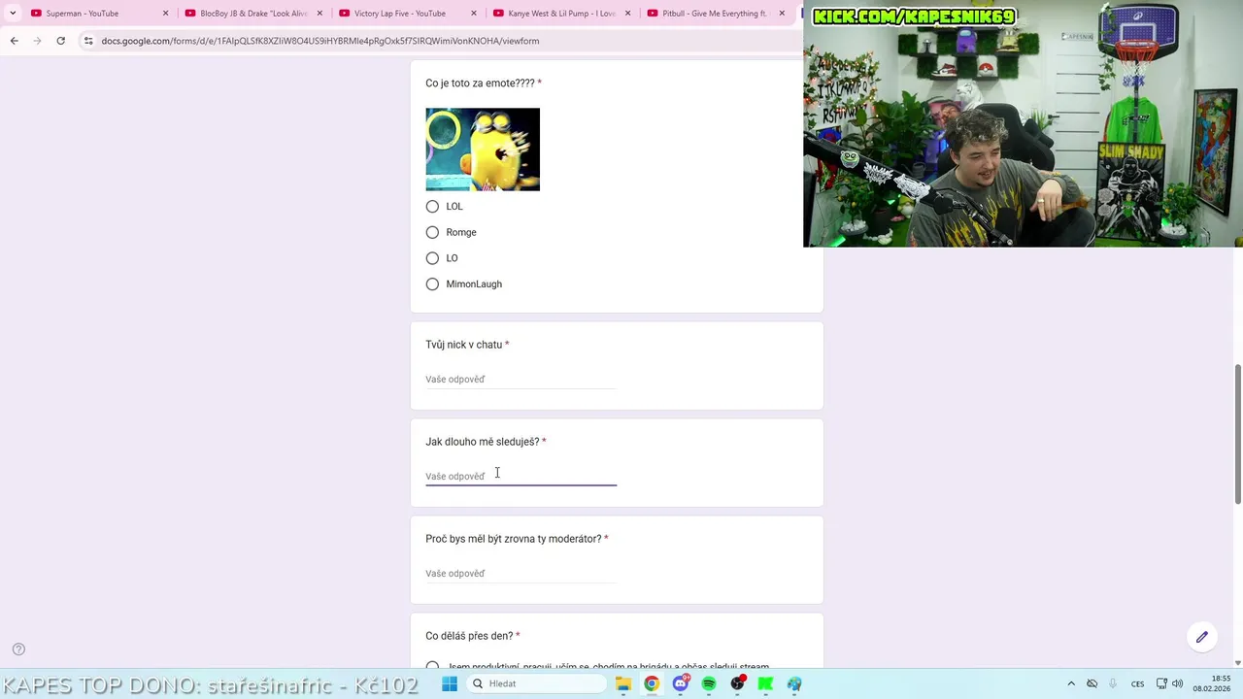This screenshot has height=699, width=1243.
Task: Select the Romge radio option
Action: (x=432, y=232)
